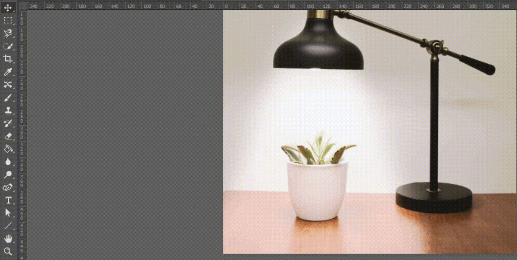Select the Move tool
517x260 pixels.
[8, 7]
